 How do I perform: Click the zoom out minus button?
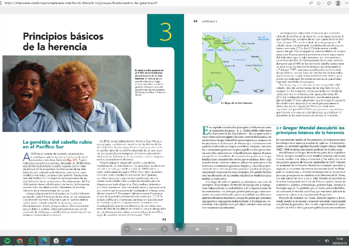(127, 229)
